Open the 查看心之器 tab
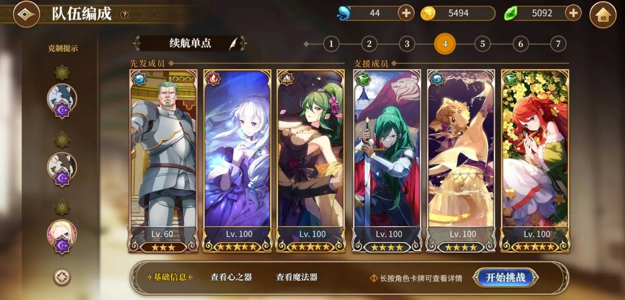625x300 pixels. point(231,277)
